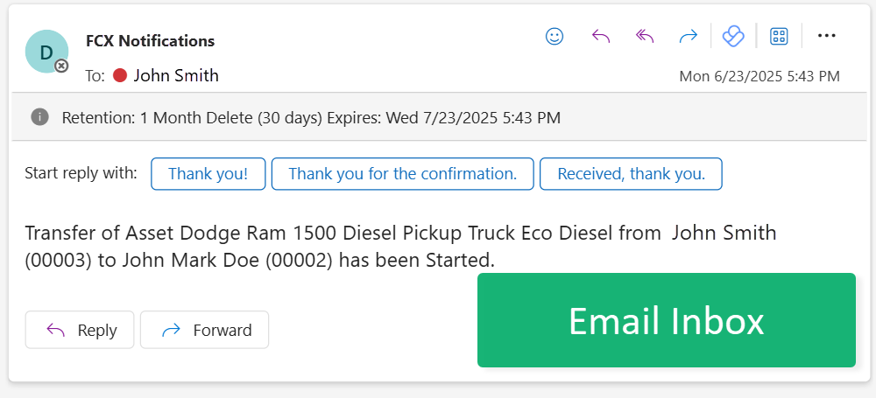The width and height of the screenshot is (876, 398).
Task: Open recipient John Smith's contact card
Action: pyautogui.click(x=176, y=75)
